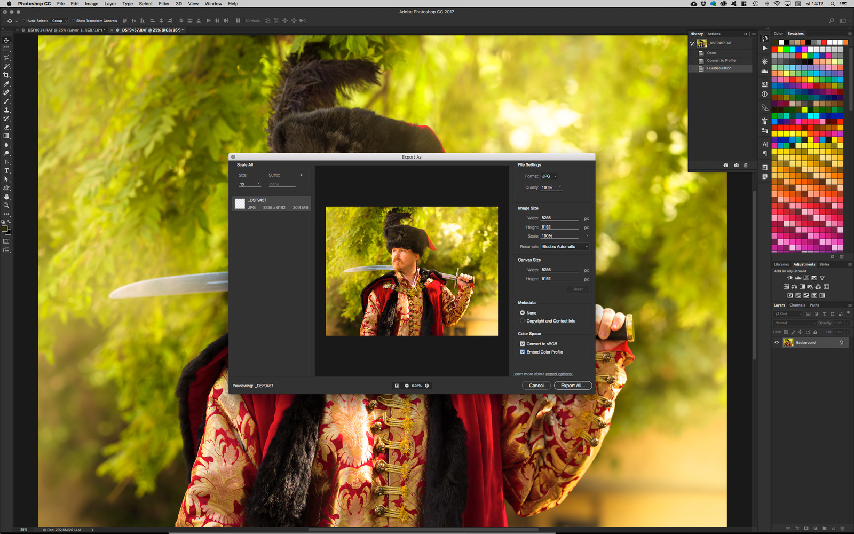Screen dimensions: 854x534
Task: Click the History panel camera snapshot icon
Action: pyautogui.click(x=736, y=165)
